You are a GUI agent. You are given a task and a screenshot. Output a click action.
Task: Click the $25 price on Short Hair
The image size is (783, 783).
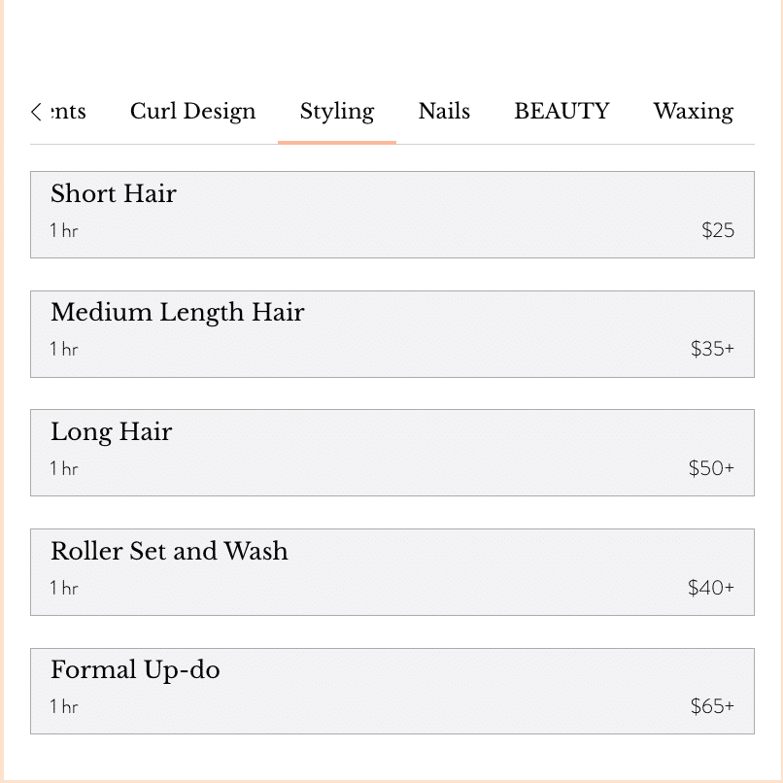pyautogui.click(x=718, y=230)
